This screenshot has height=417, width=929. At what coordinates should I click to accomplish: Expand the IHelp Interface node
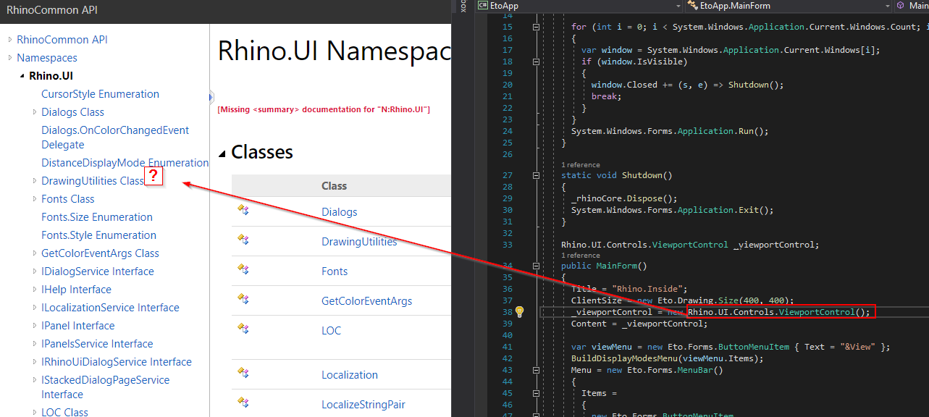click(34, 290)
